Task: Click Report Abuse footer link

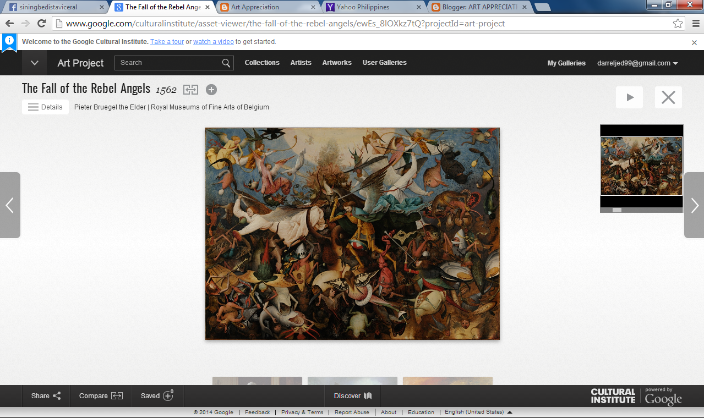Action: point(352,412)
